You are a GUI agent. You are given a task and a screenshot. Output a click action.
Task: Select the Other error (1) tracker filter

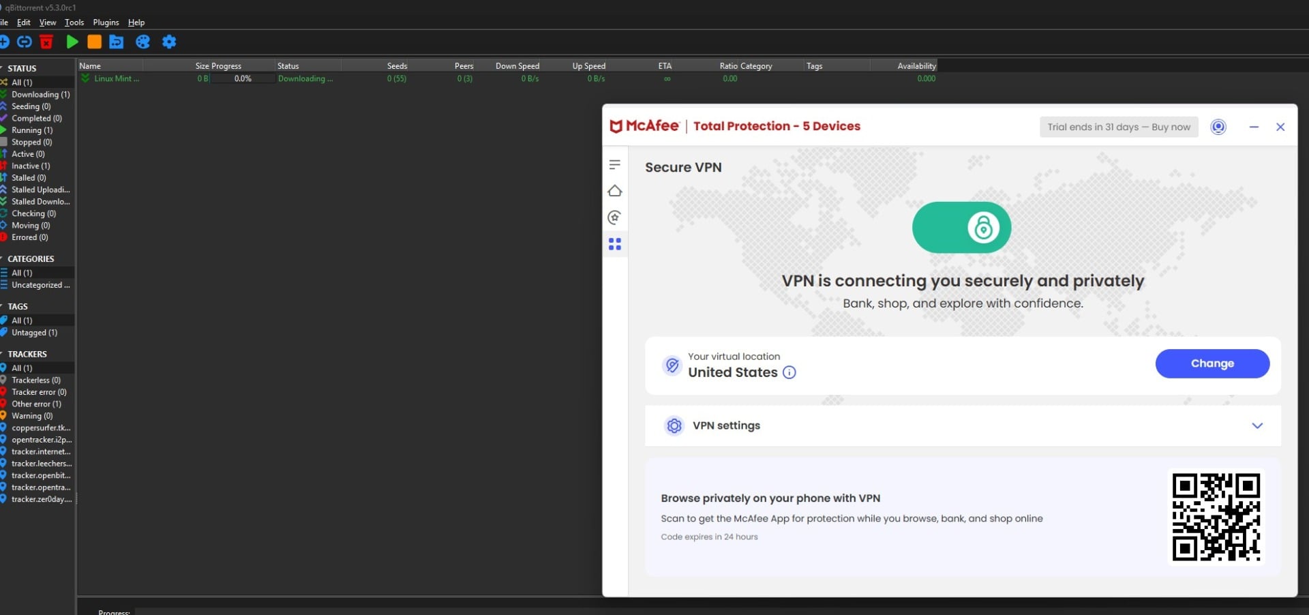coord(37,404)
